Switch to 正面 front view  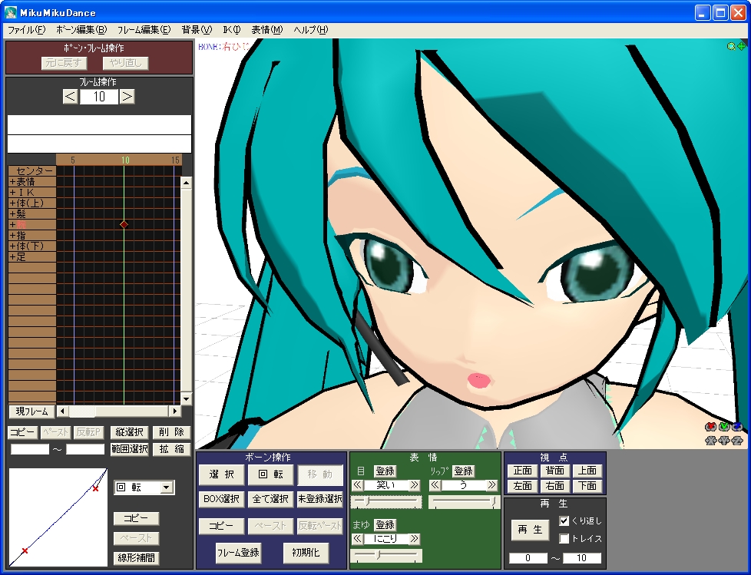point(522,471)
